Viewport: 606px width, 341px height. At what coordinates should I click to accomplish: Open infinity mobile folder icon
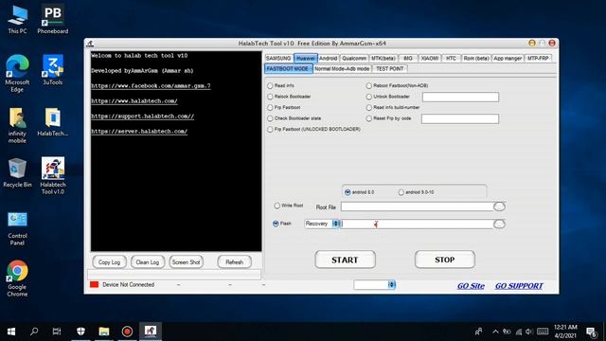[17, 126]
